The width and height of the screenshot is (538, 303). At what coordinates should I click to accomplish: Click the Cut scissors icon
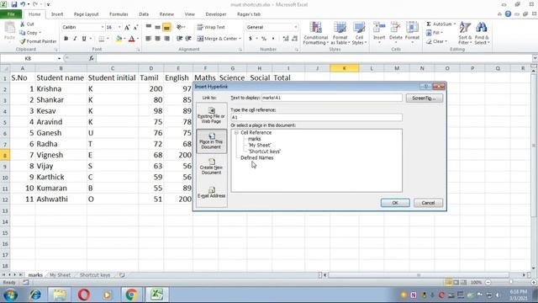click(23, 24)
